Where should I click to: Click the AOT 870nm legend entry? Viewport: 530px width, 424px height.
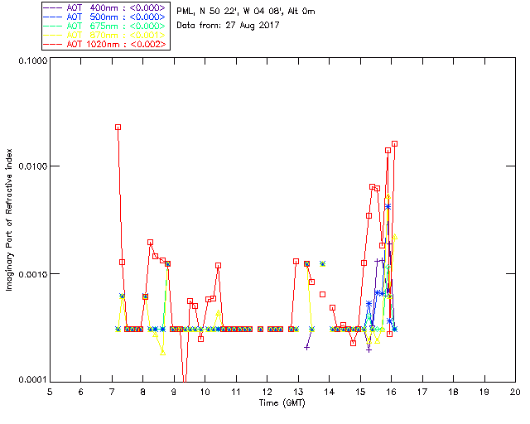104,35
